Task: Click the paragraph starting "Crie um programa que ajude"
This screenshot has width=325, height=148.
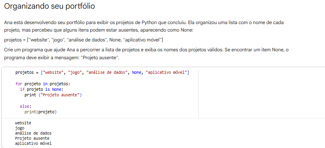Action: [x=146, y=54]
